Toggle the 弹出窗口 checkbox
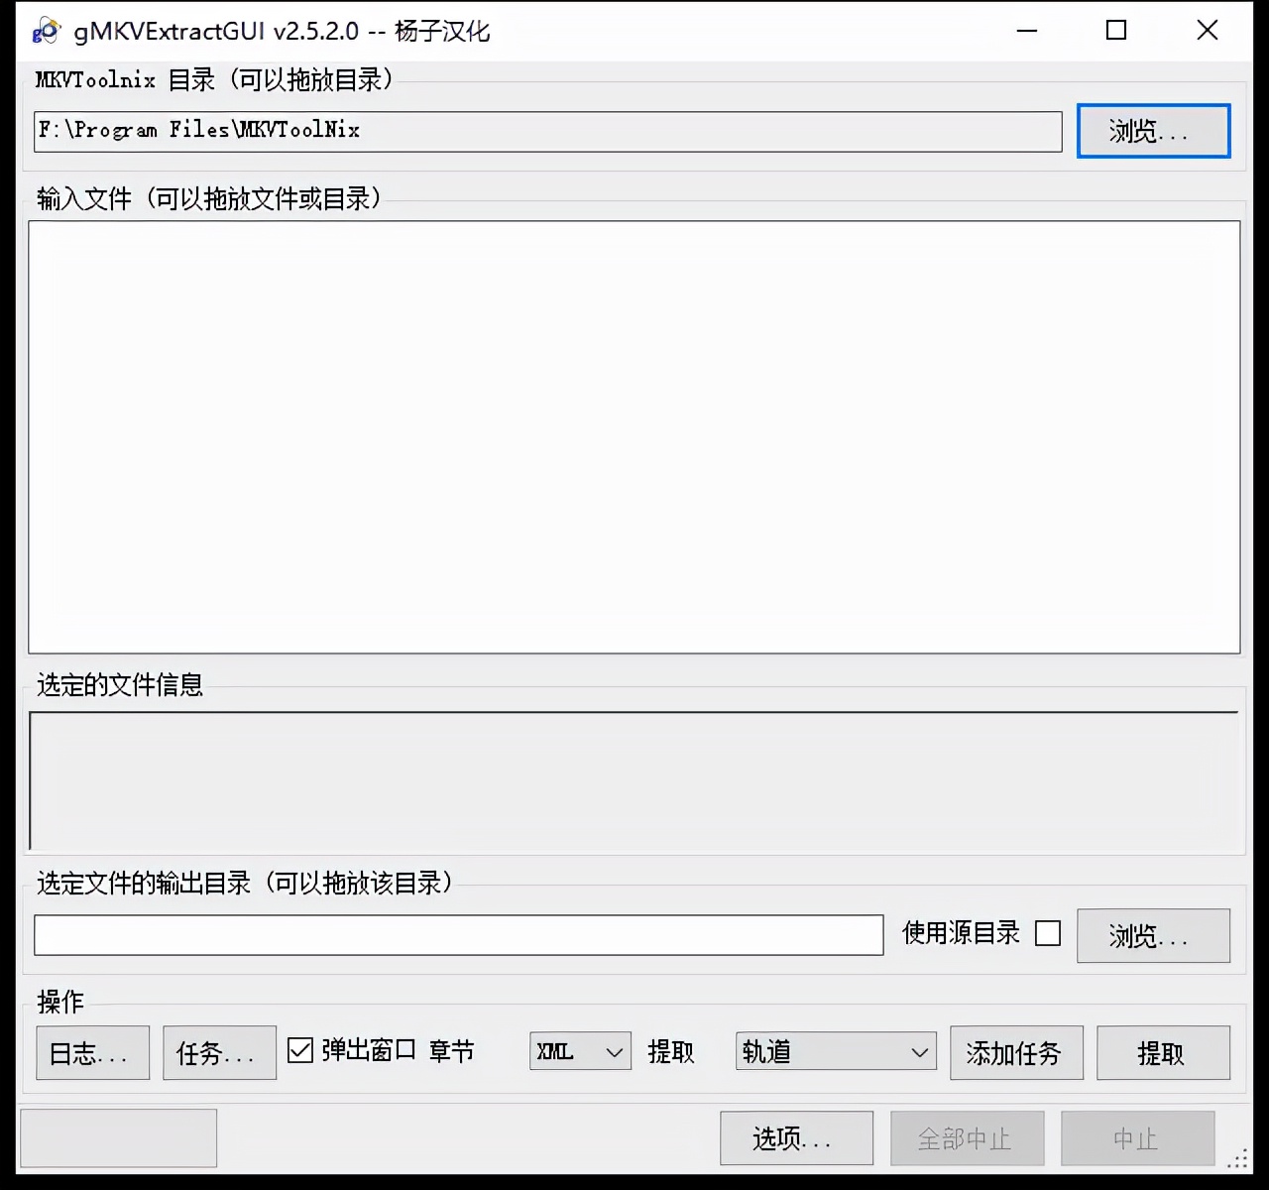 coord(300,1050)
